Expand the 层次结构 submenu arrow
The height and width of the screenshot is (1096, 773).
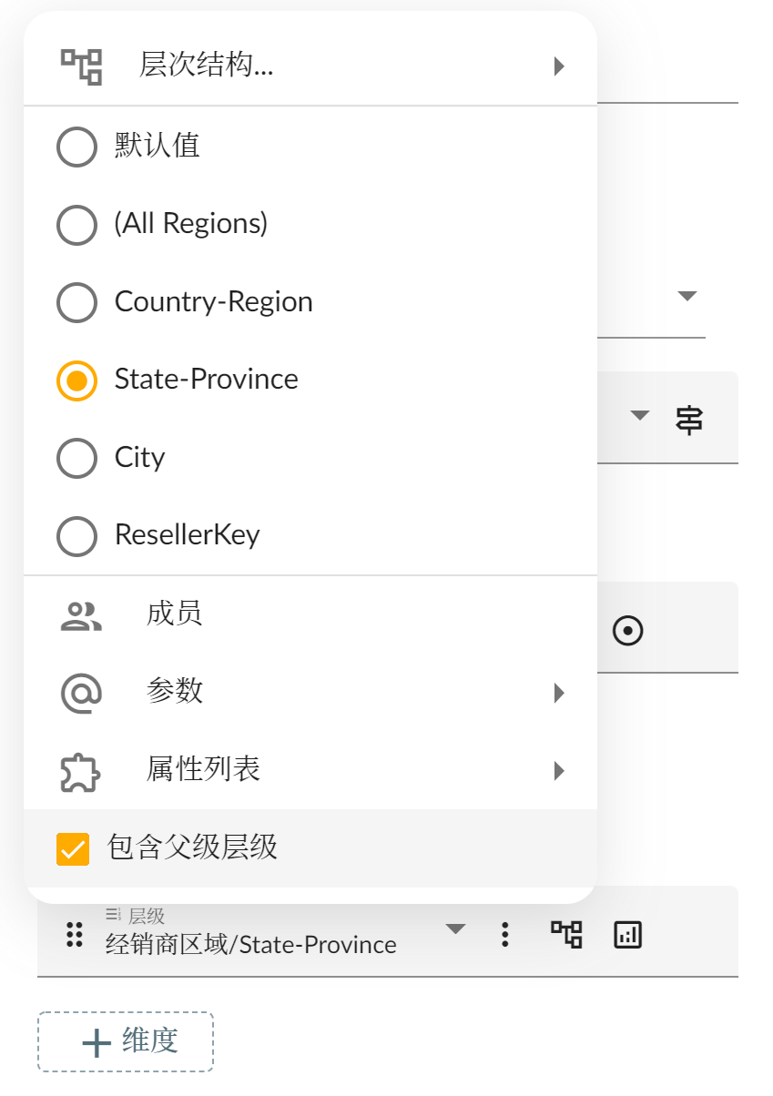(x=559, y=66)
